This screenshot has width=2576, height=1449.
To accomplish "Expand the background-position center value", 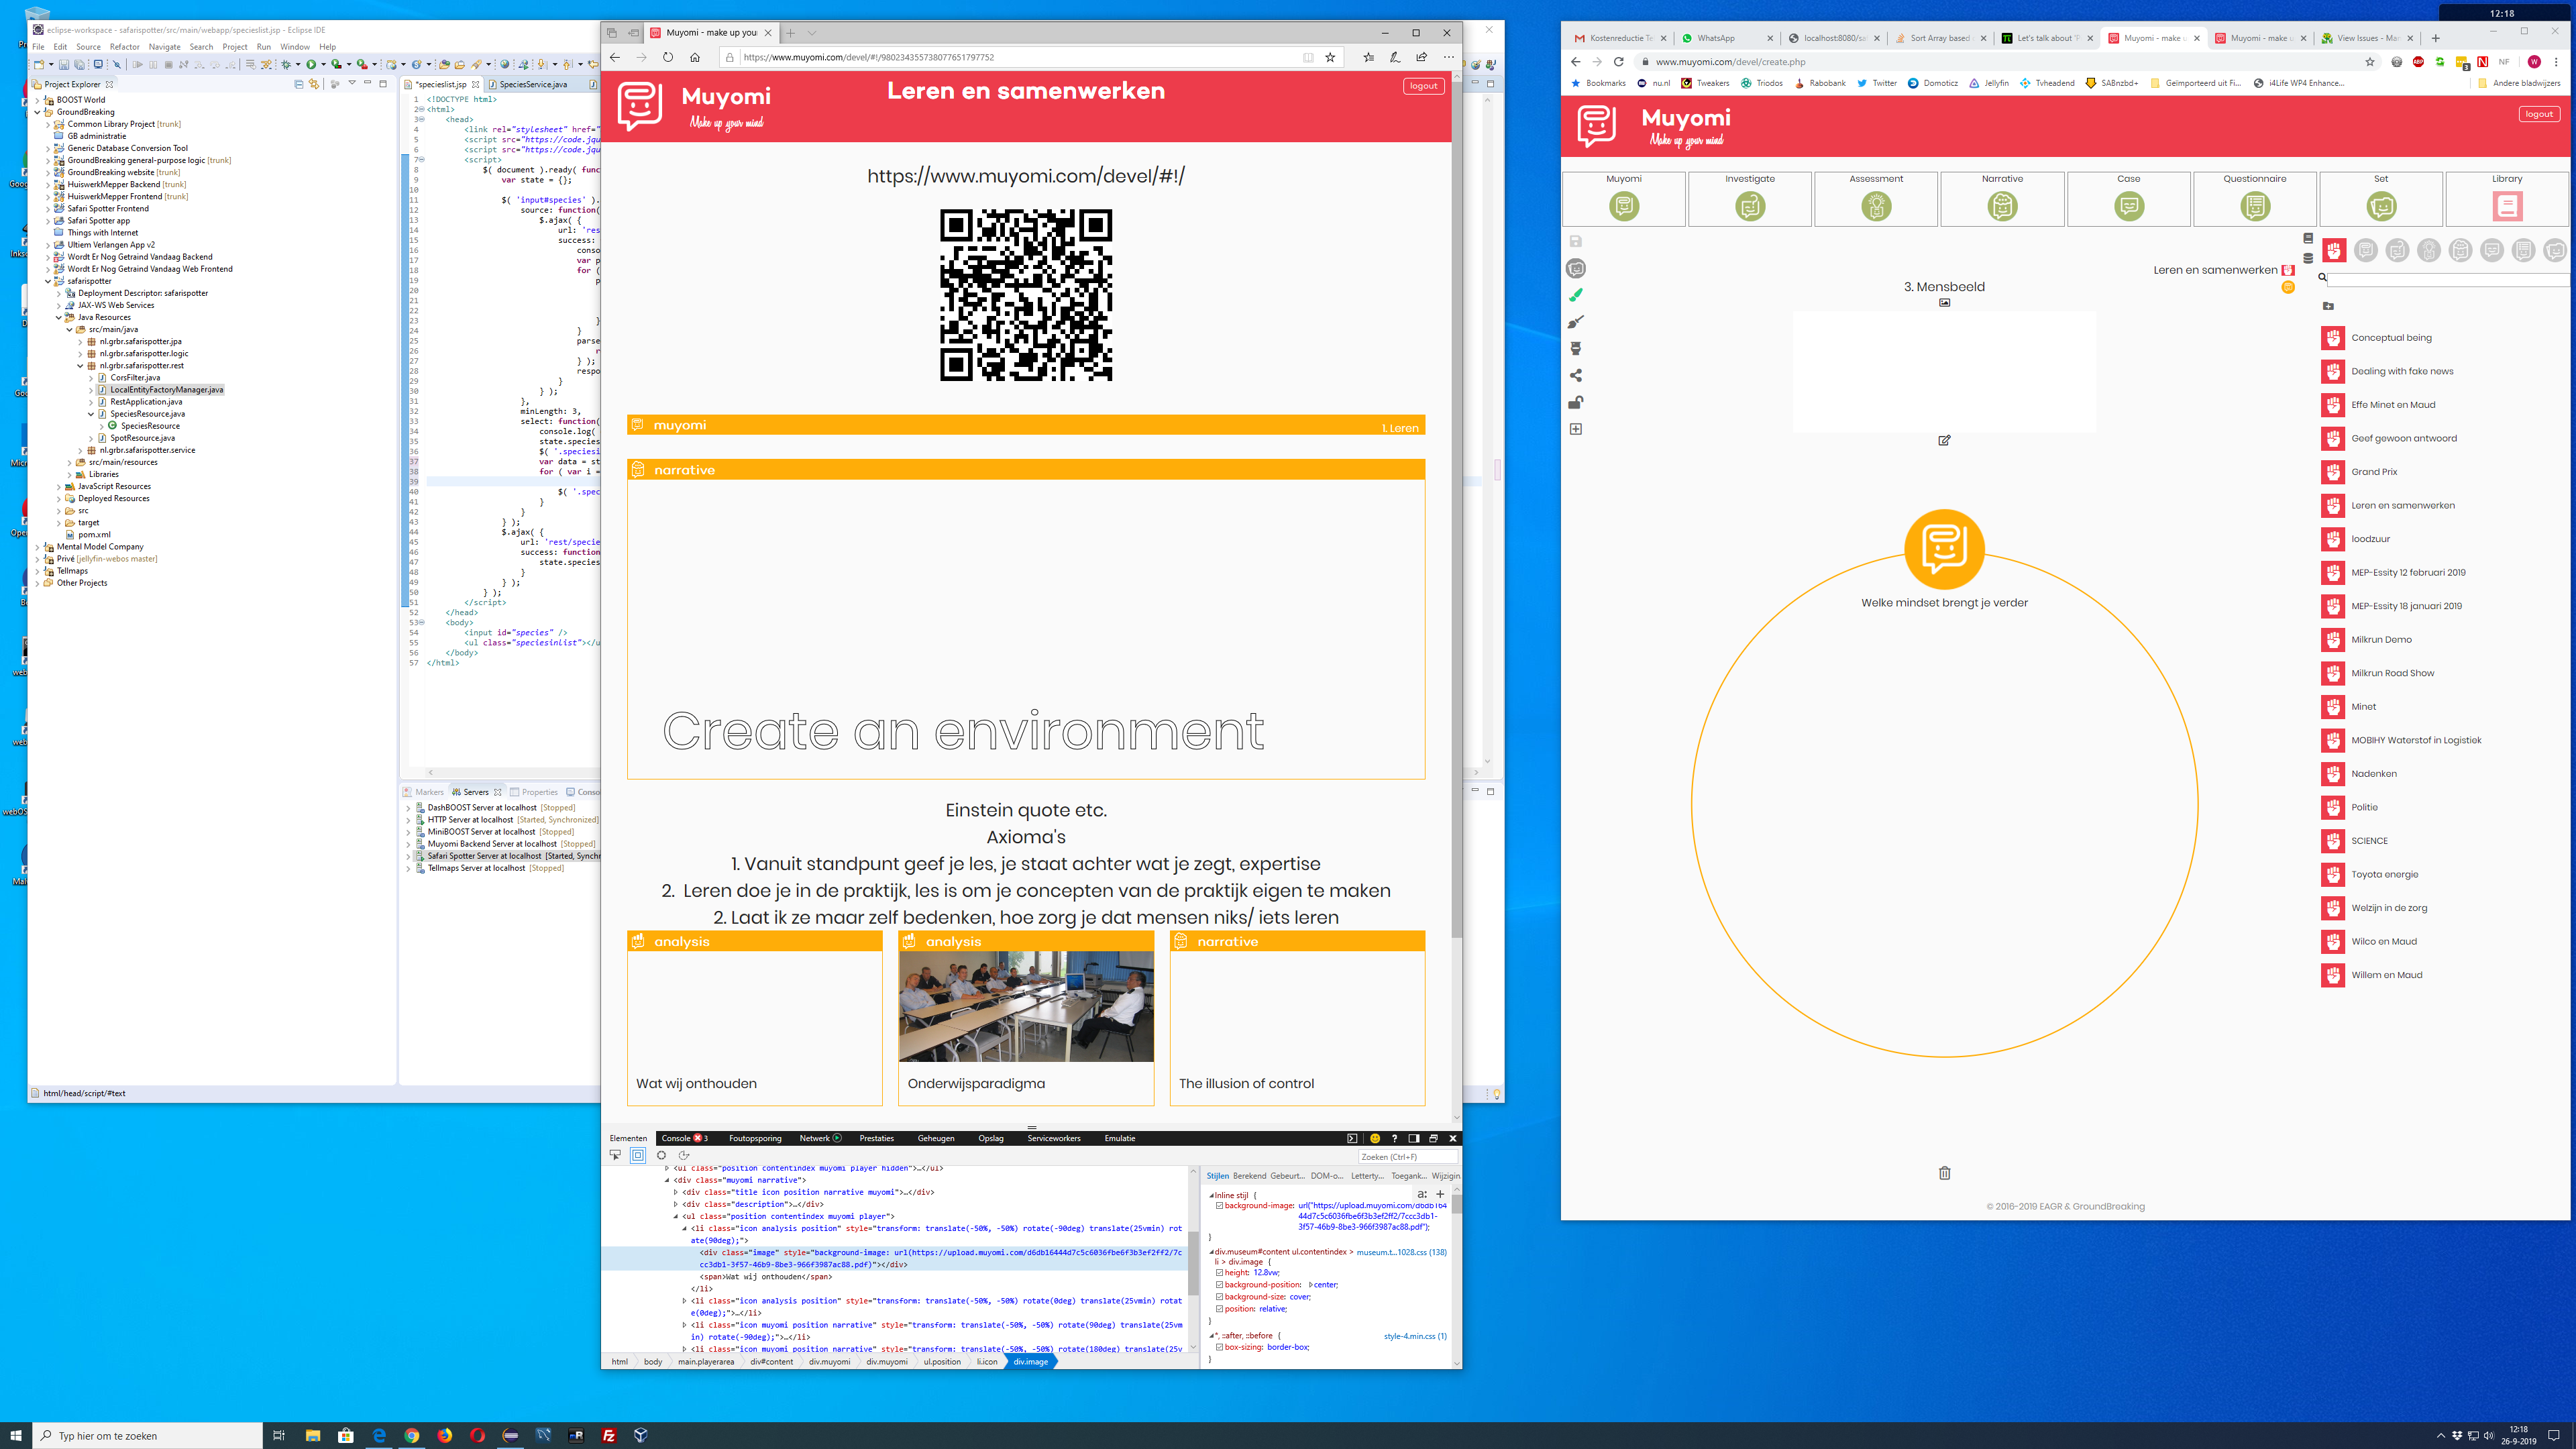I will [x=1310, y=1285].
